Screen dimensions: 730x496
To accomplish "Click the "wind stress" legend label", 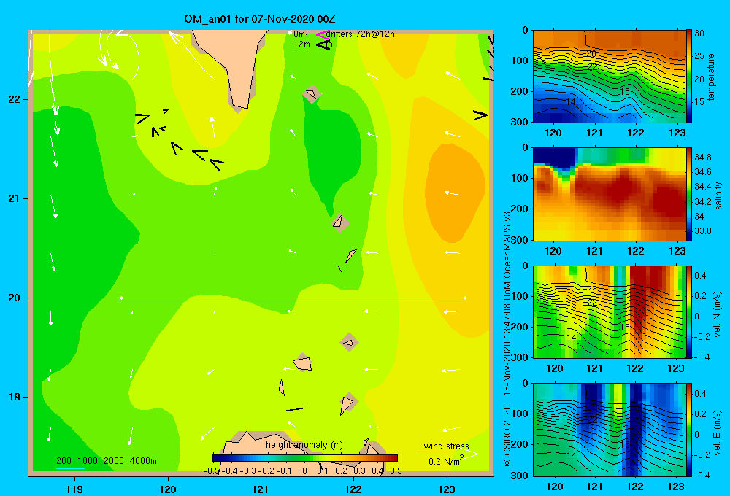I will pyautogui.click(x=446, y=446).
